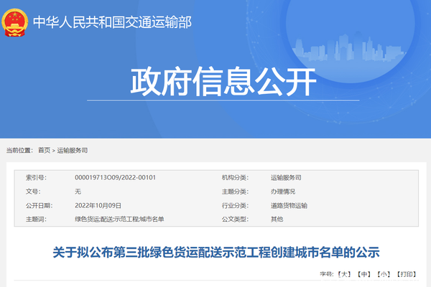Set font size to 大
This screenshot has width=431, height=287.
[x=346, y=274]
